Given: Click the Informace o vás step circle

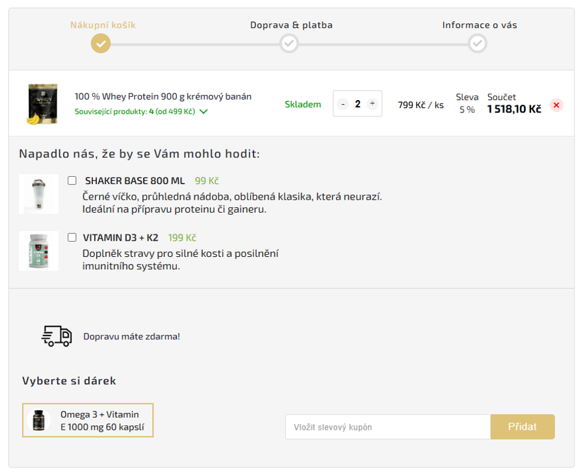Looking at the screenshot, I should 478,44.
